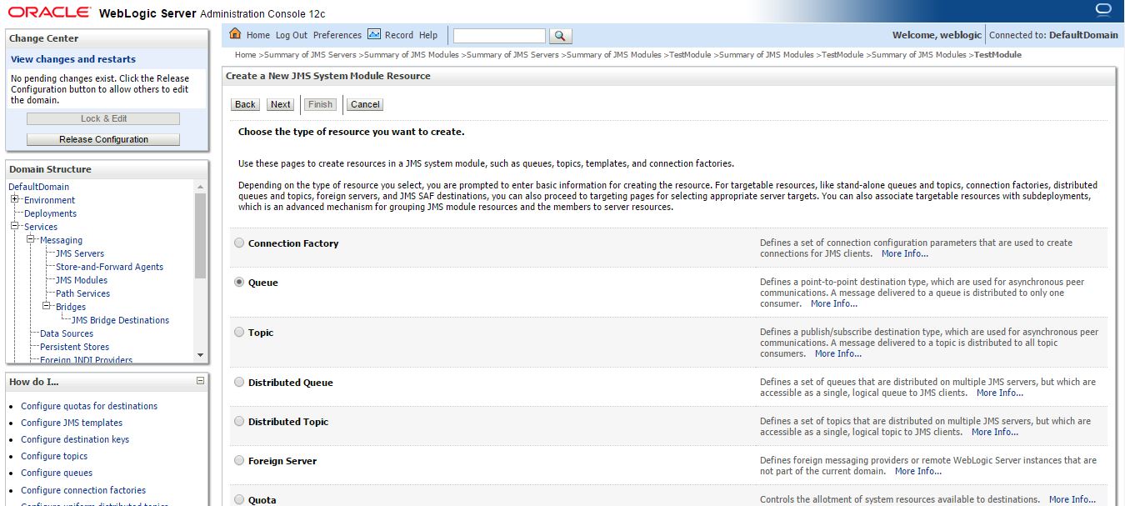Open Log Out in the toolbar
The width and height of the screenshot is (1125, 506).
point(292,35)
